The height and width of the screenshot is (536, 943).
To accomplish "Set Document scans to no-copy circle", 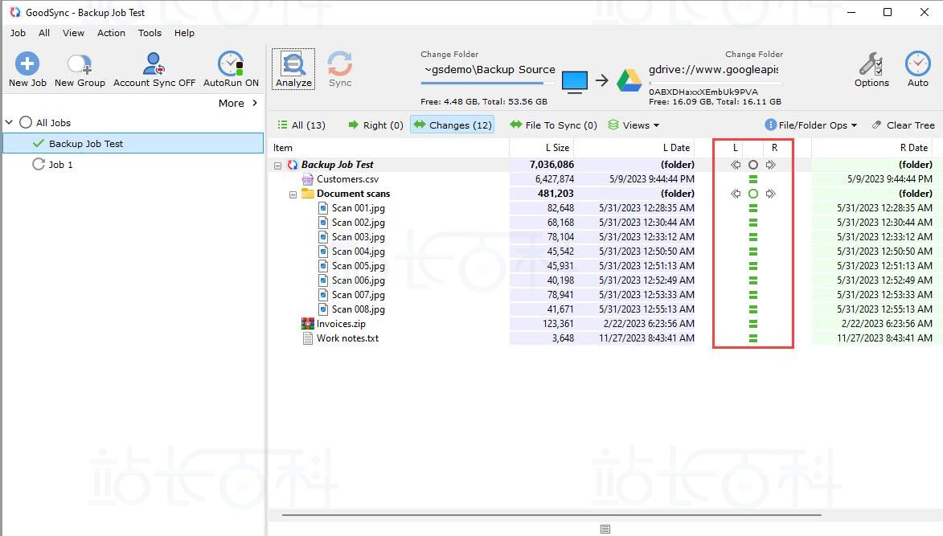I will [753, 194].
